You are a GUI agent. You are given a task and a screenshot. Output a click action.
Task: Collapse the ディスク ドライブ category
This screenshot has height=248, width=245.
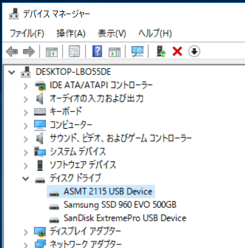[25, 179]
